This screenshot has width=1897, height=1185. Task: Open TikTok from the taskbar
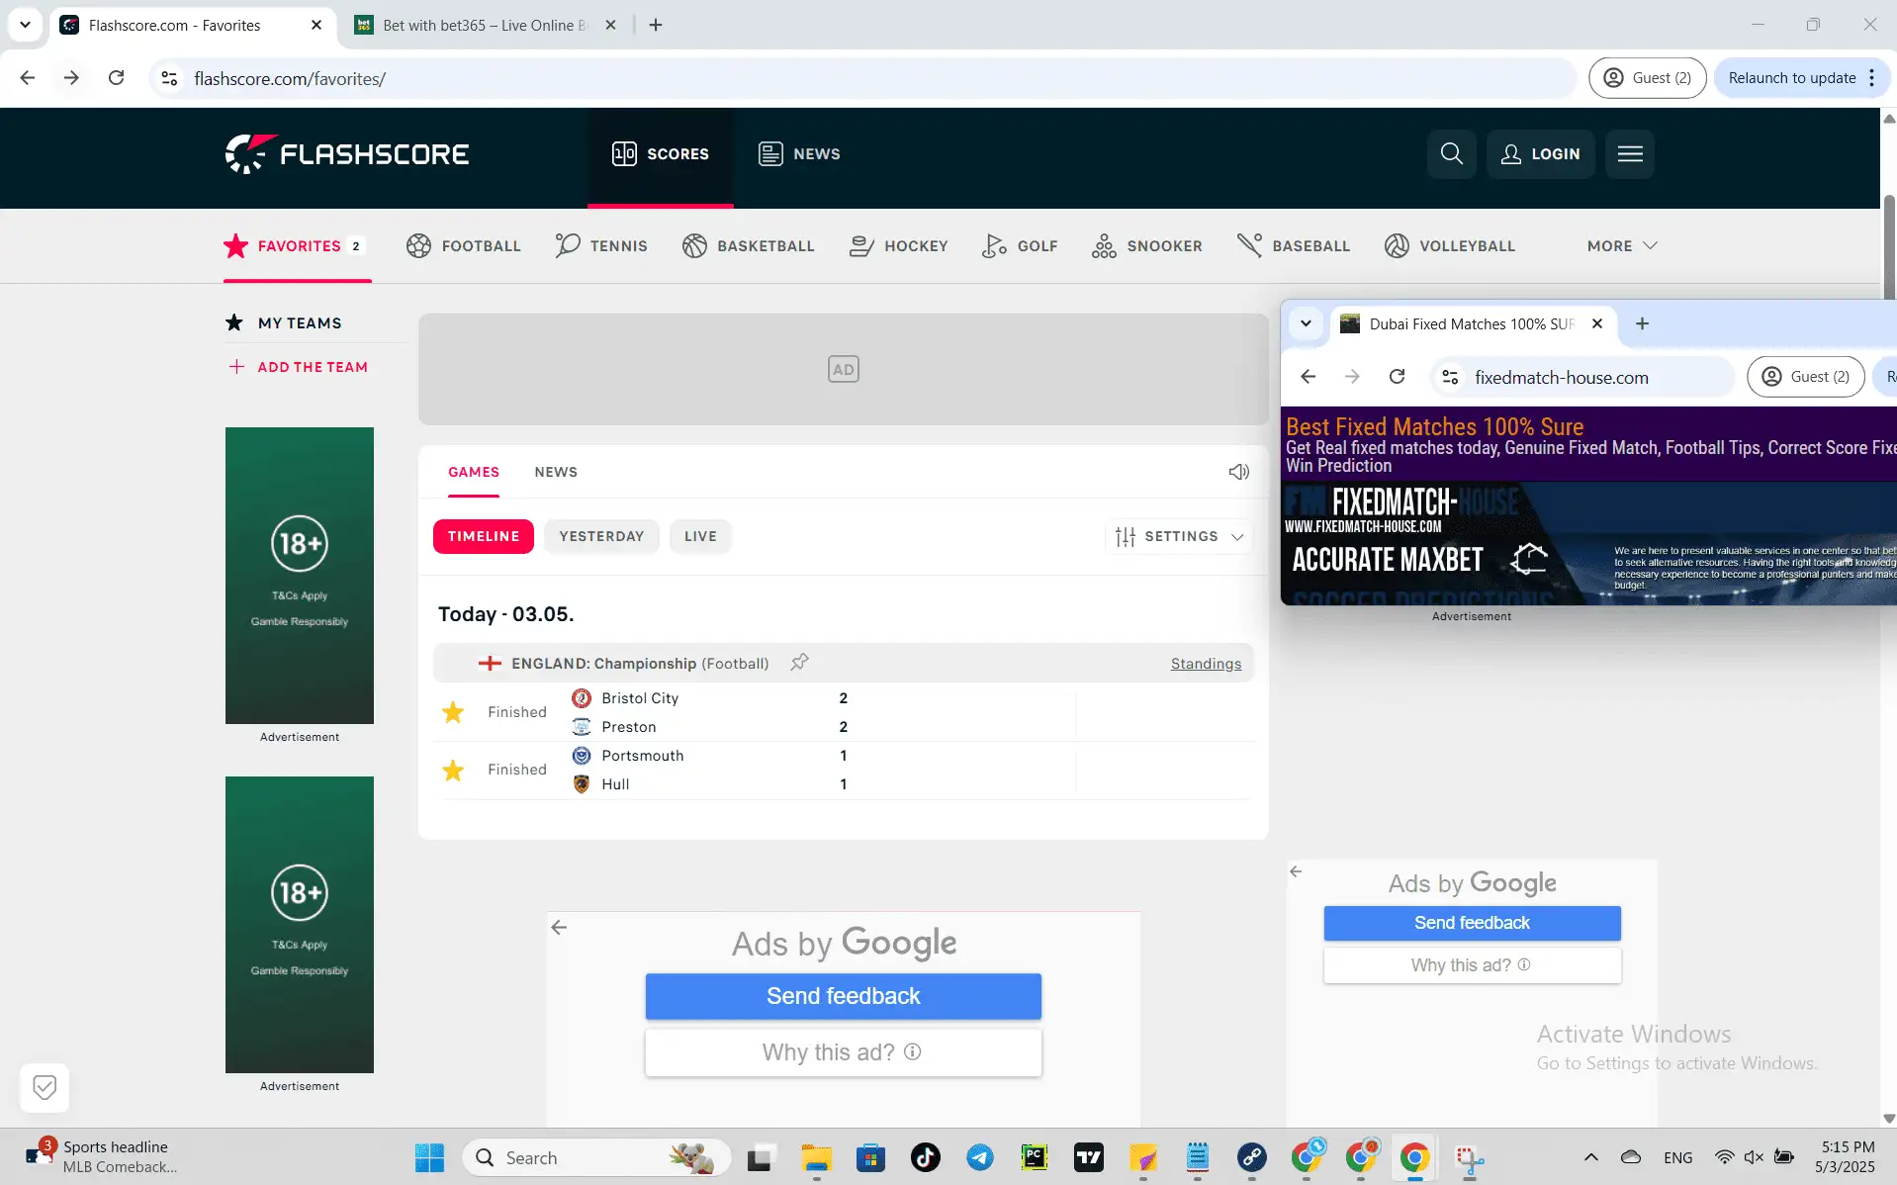(925, 1157)
